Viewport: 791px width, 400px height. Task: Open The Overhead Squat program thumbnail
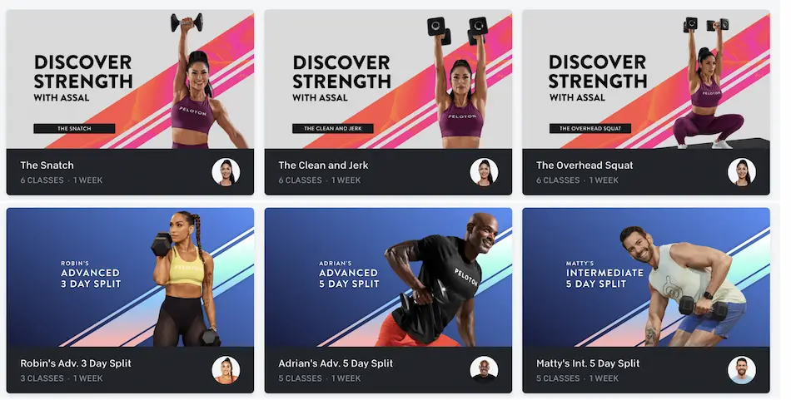tap(646, 79)
